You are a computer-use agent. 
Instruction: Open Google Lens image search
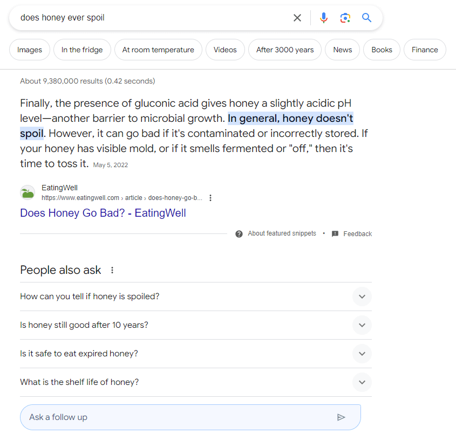click(345, 18)
